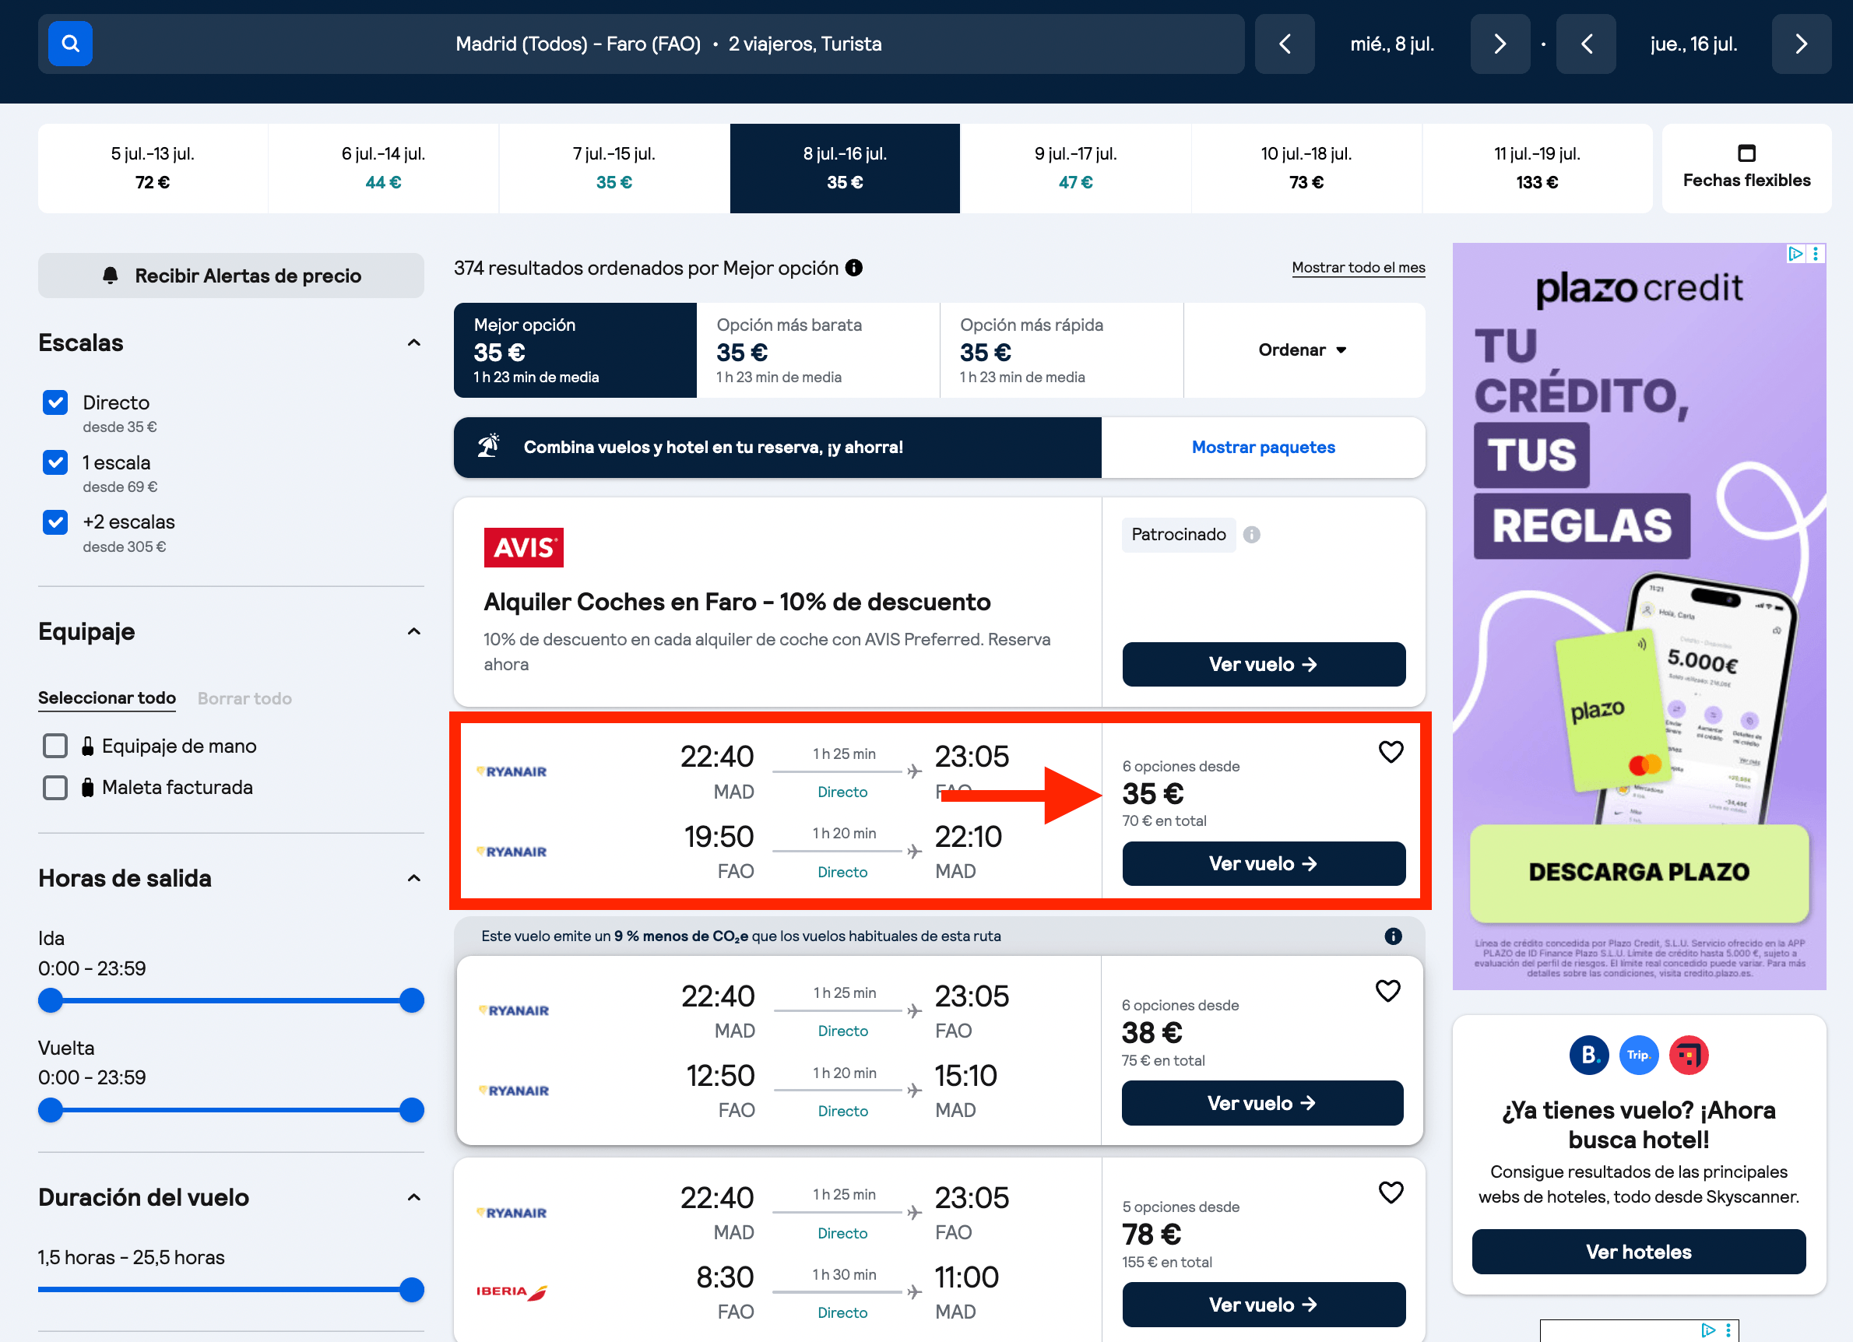Image resolution: width=1853 pixels, height=1342 pixels.
Task: Advance return date with next arrow
Action: point(1801,44)
